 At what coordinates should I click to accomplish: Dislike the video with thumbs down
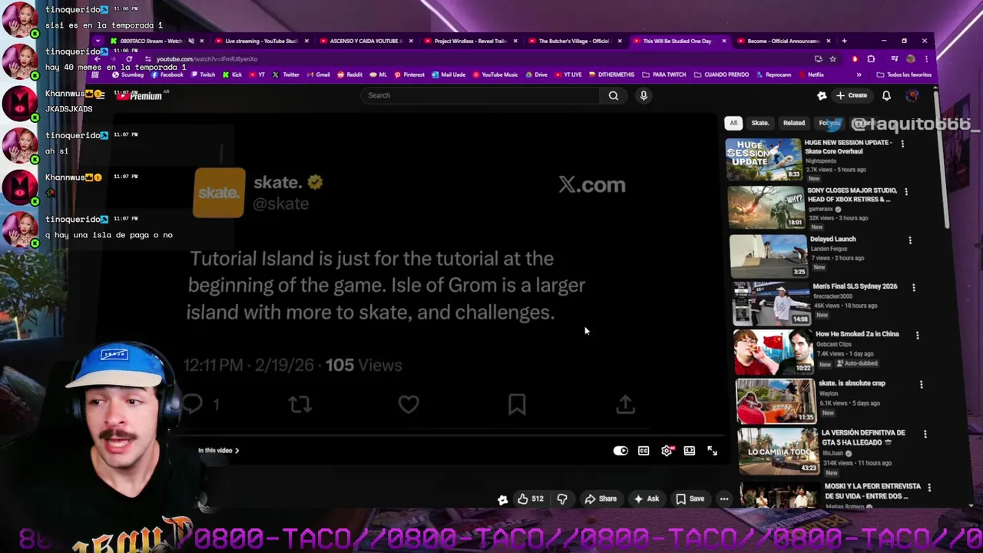coord(562,498)
